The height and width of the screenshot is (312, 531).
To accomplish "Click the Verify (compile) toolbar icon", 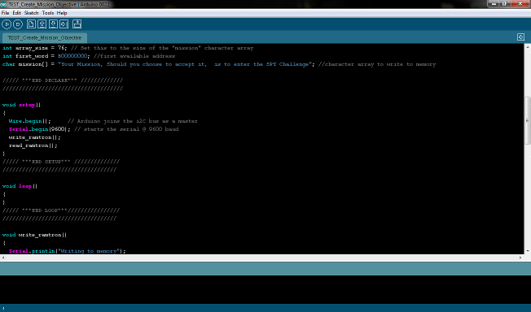I will coord(7,24).
